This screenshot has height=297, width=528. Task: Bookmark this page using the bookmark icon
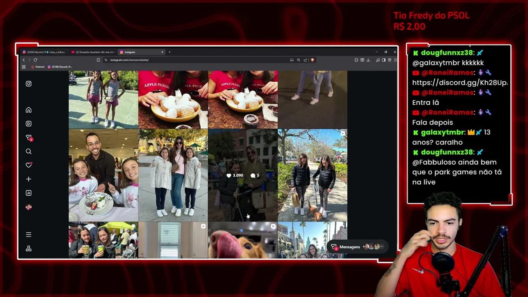(x=98, y=60)
